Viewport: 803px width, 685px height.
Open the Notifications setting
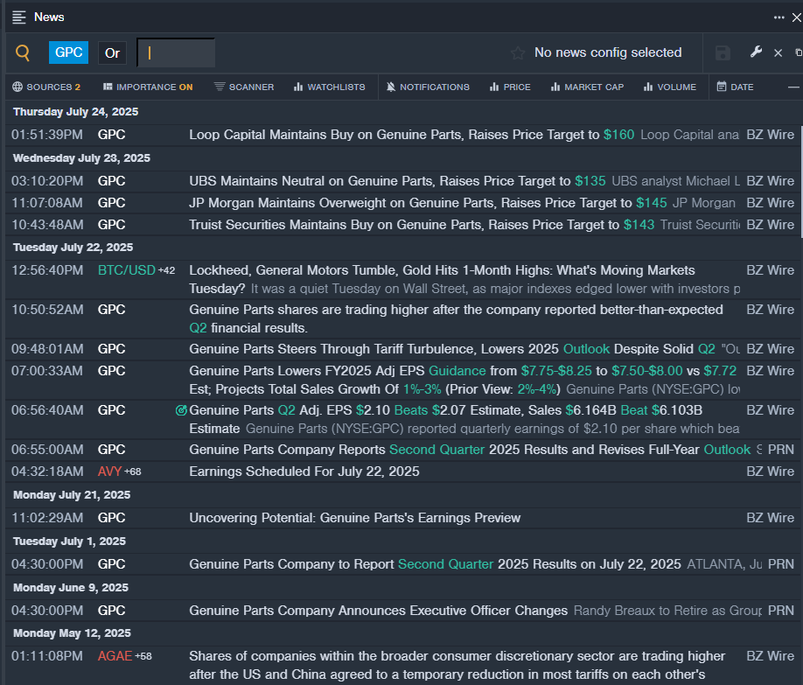pos(428,87)
